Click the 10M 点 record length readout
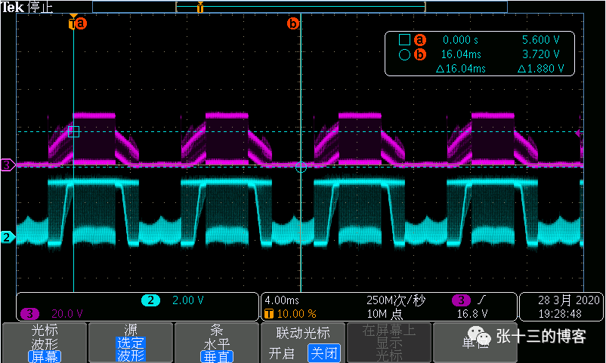This screenshot has height=363, width=606. click(385, 314)
